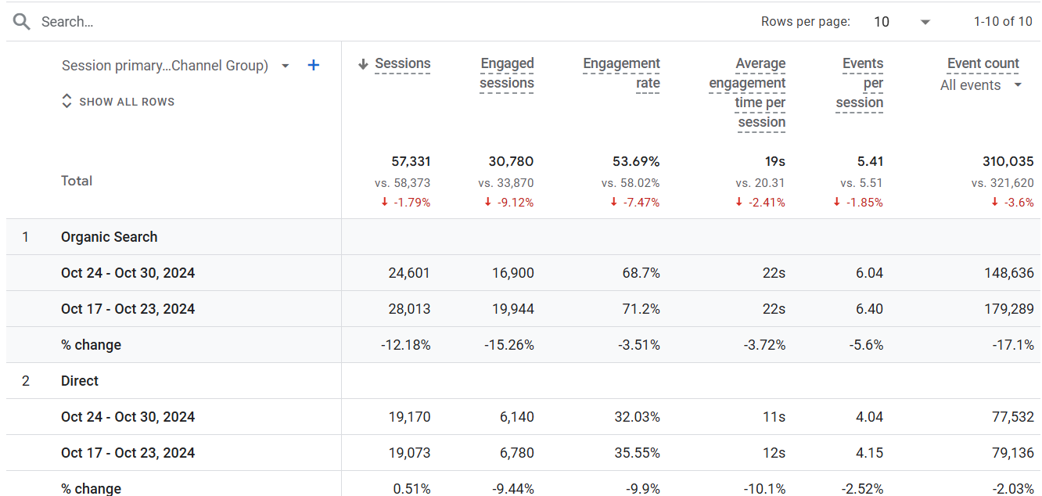Click the Sessions column header label
This screenshot has width=1042, height=496.
pos(403,63)
